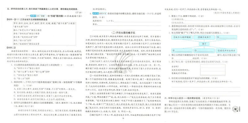Click the '【材料二】' label

11,48
